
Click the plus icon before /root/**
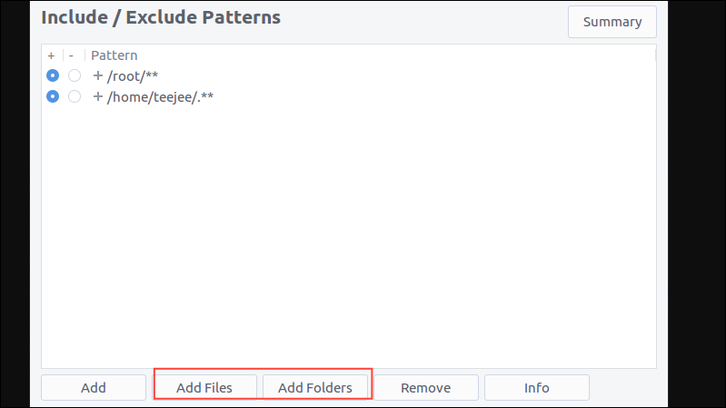pos(98,75)
